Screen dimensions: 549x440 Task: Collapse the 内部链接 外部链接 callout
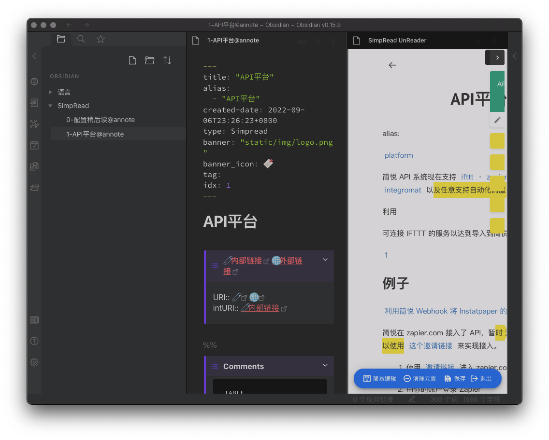[x=325, y=259]
